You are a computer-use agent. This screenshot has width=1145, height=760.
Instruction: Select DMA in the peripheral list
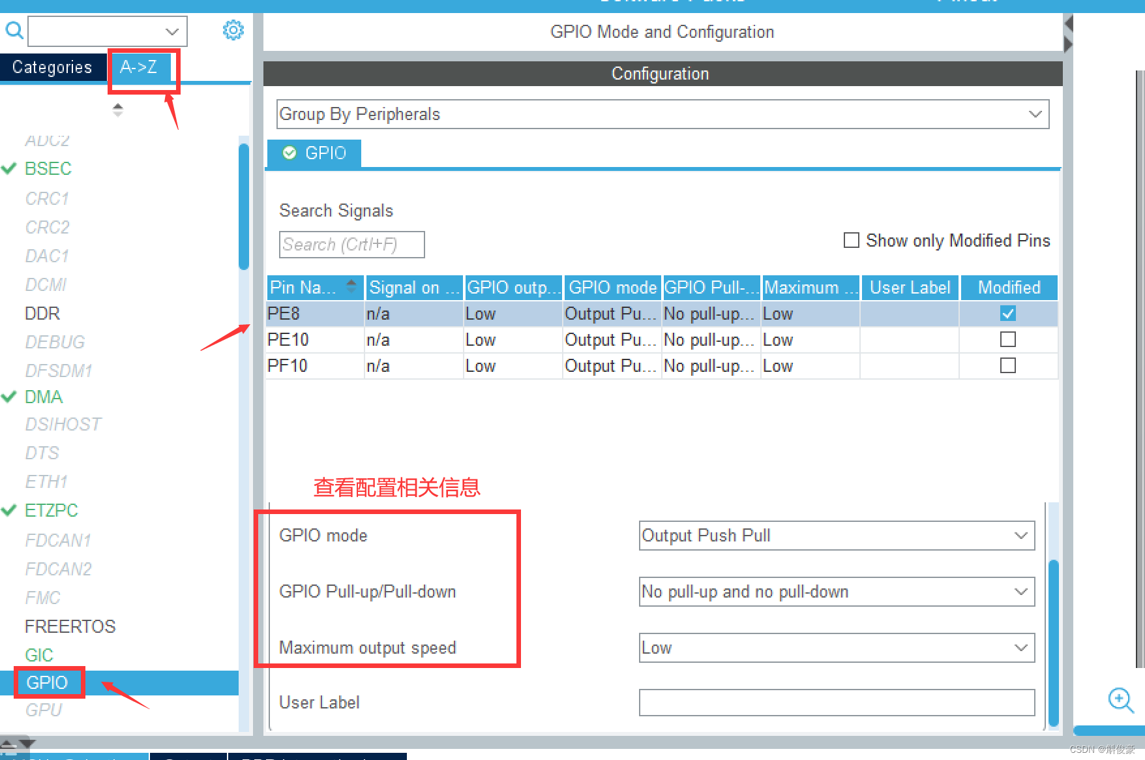click(x=43, y=397)
